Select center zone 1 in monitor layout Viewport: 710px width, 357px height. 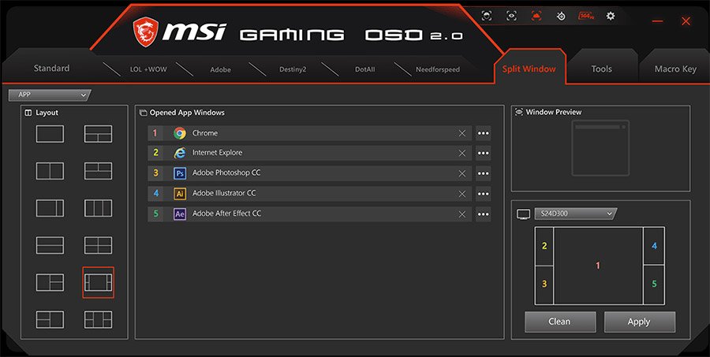[598, 266]
